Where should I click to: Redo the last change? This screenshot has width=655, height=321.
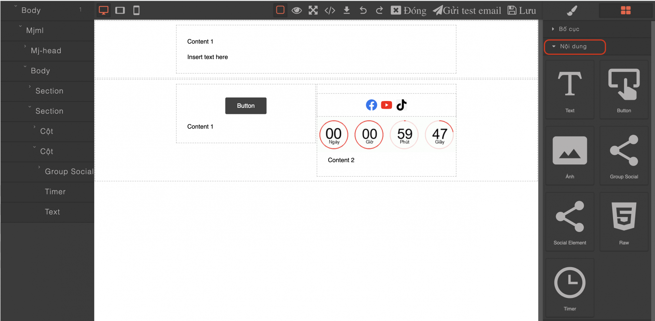[x=379, y=11]
